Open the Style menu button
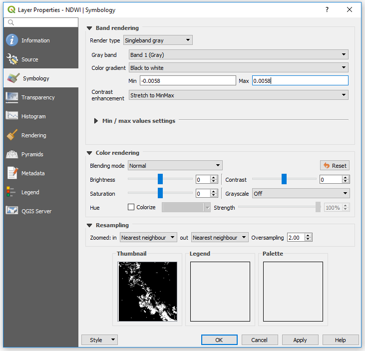Viewport: 365px width, 351px height. [99, 340]
